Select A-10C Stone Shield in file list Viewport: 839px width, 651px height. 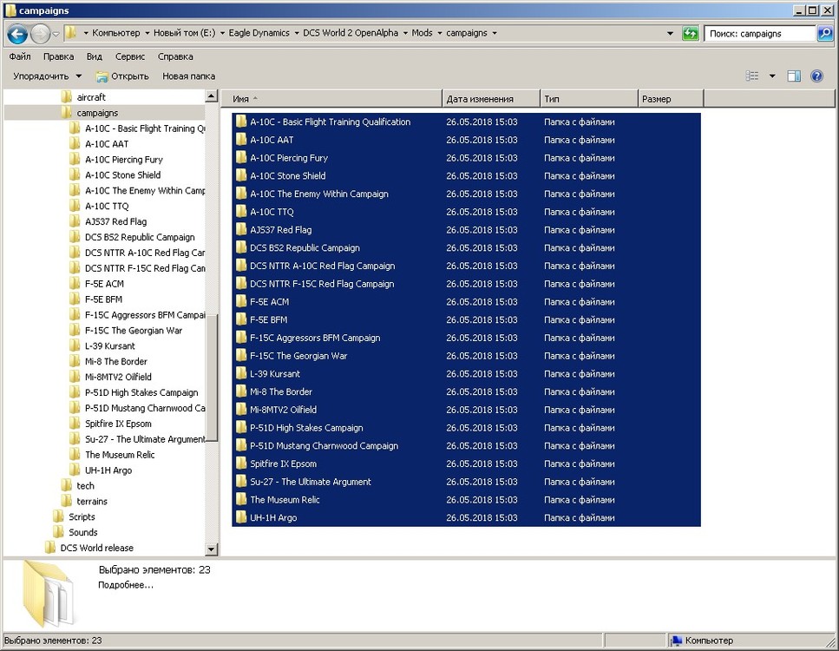[466, 175]
